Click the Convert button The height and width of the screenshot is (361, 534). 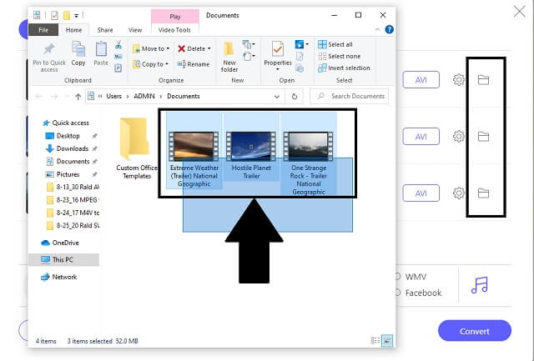(x=475, y=331)
